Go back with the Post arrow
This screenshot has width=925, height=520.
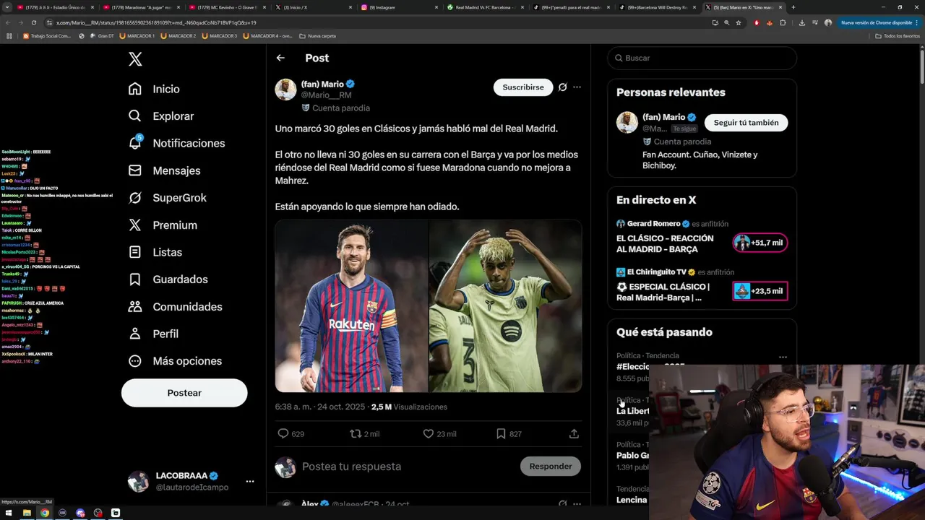(280, 58)
